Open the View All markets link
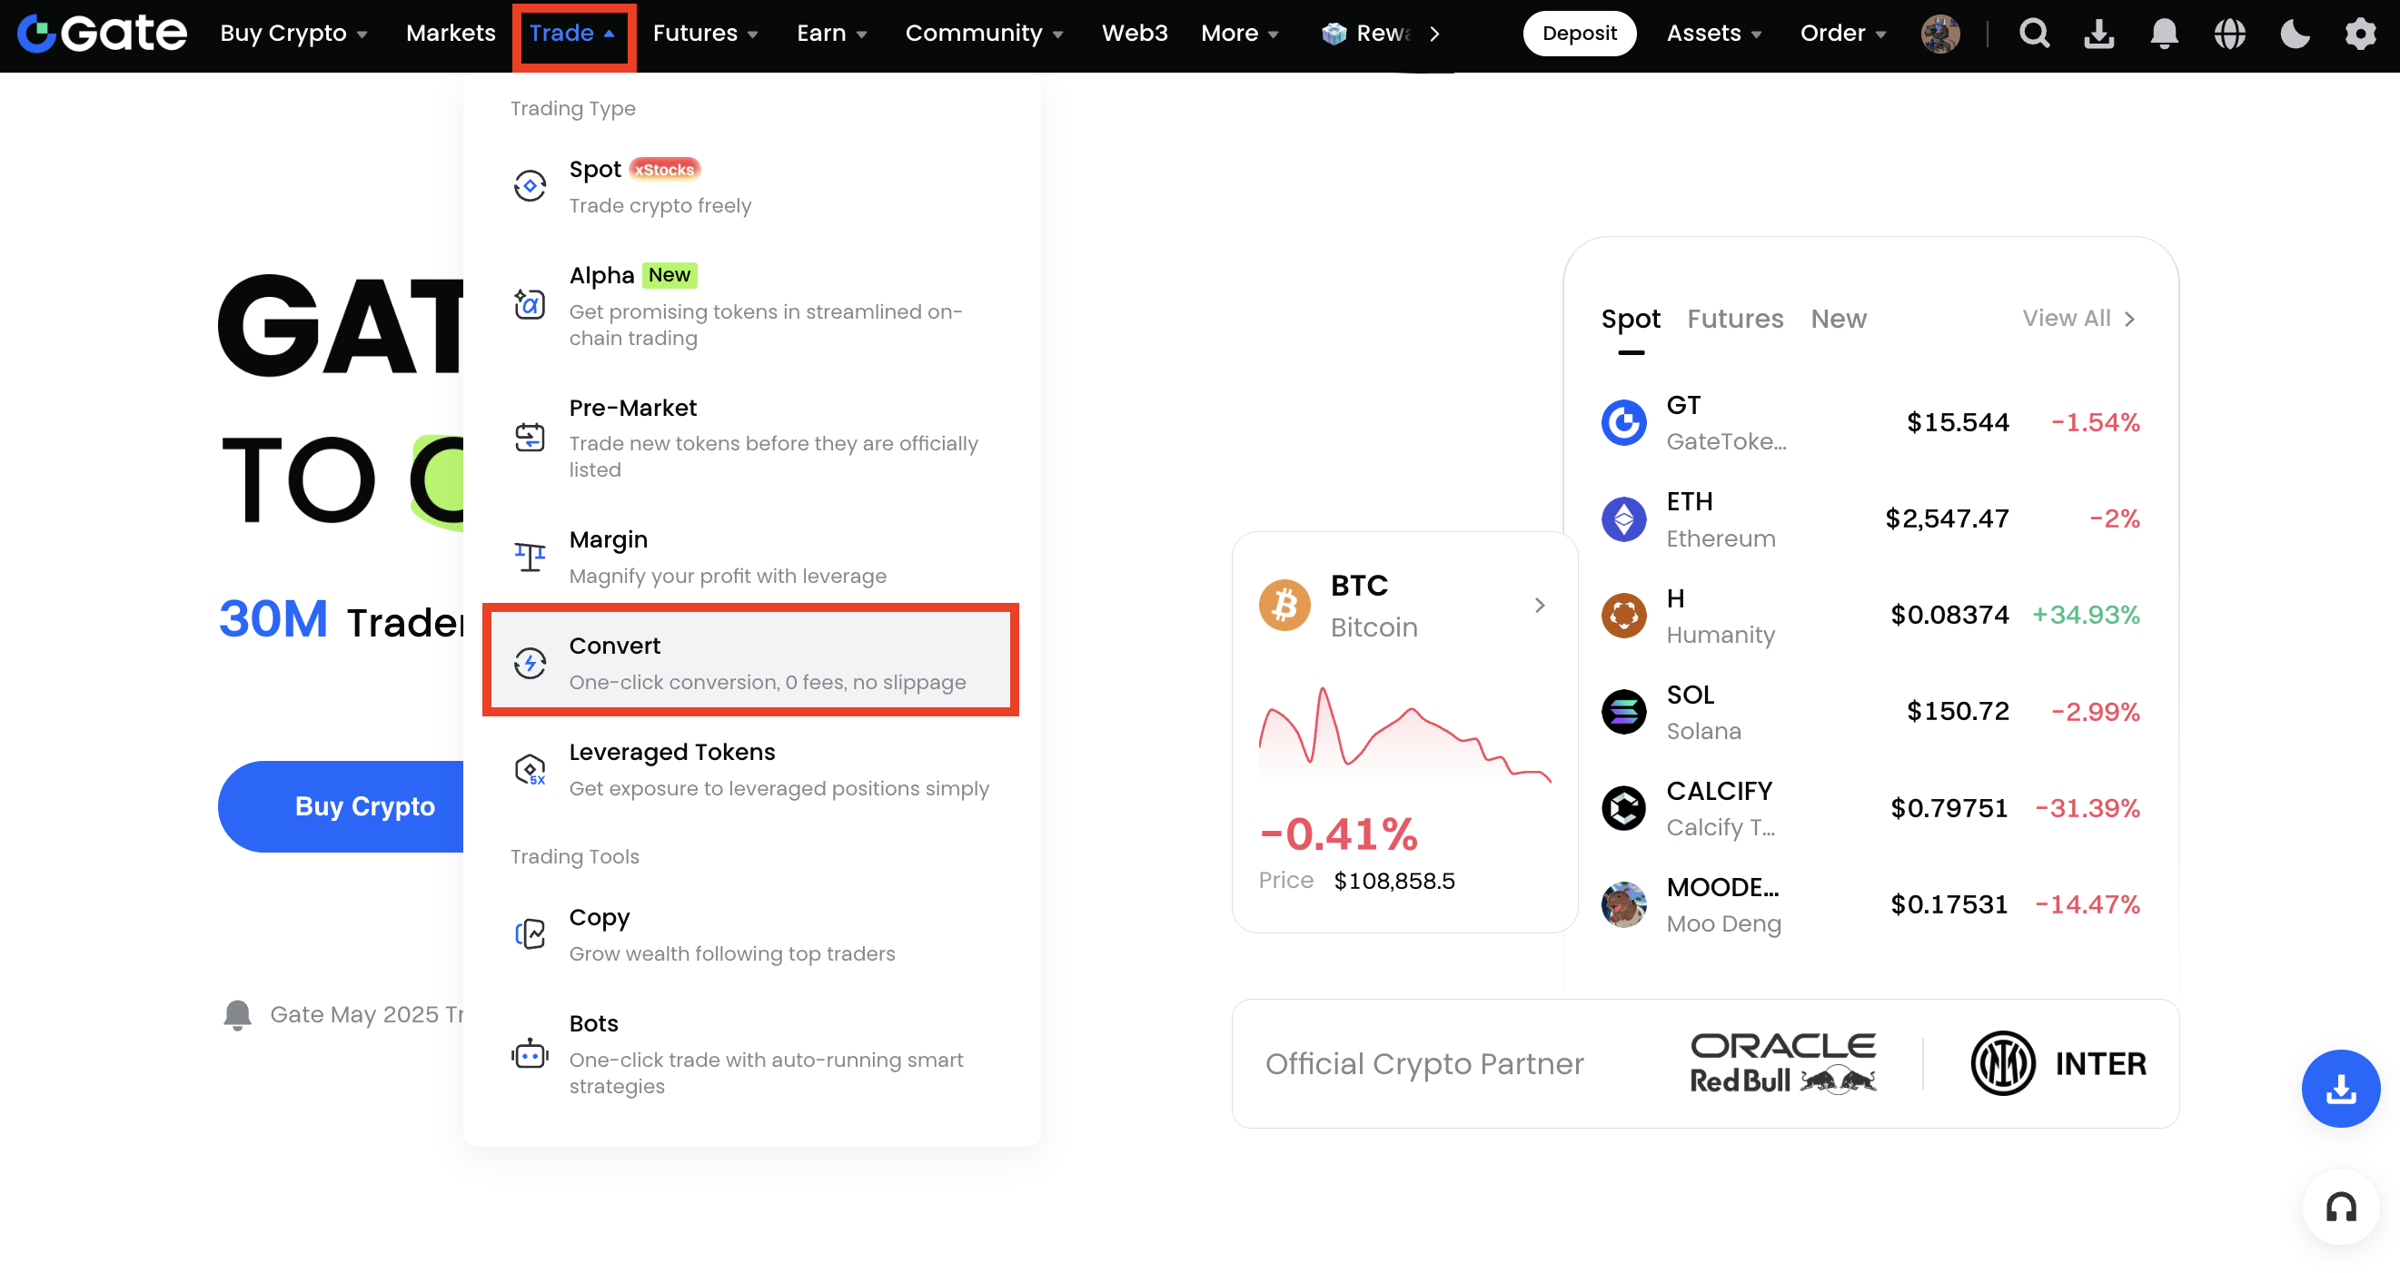Screen dimensions: 2400x1273 point(2078,319)
